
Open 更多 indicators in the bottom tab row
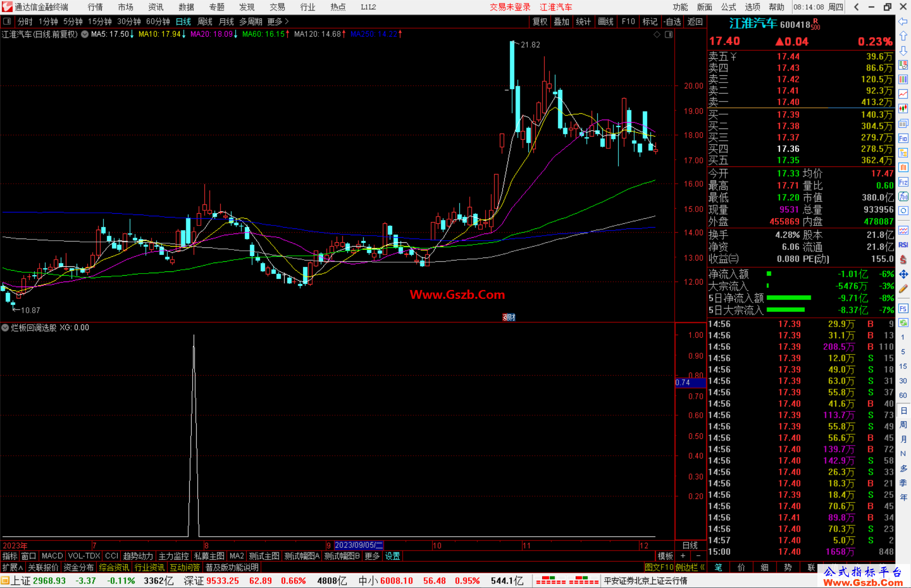pyautogui.click(x=372, y=556)
